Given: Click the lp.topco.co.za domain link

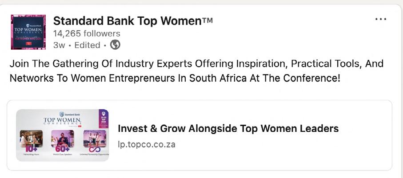Looking at the screenshot, I should (146, 145).
